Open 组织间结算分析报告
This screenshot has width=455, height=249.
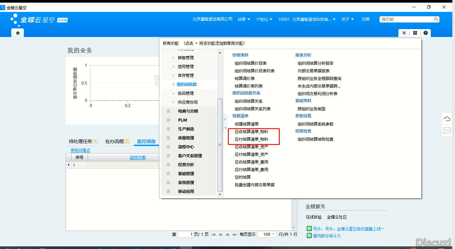[x=316, y=63]
